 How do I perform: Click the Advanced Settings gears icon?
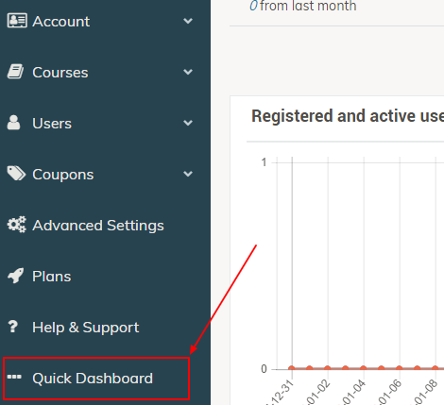coord(17,225)
